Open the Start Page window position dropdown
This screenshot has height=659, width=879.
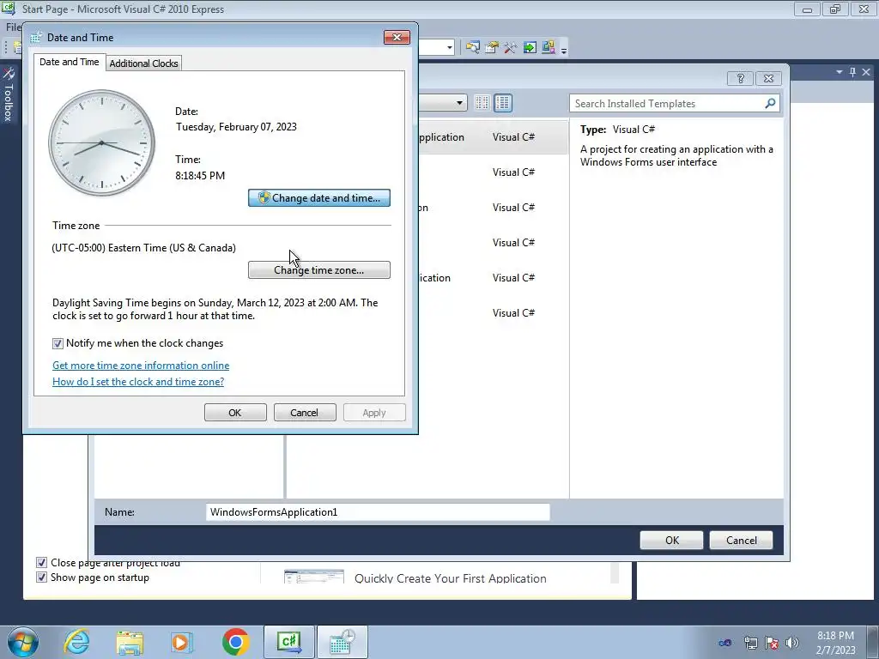point(840,72)
